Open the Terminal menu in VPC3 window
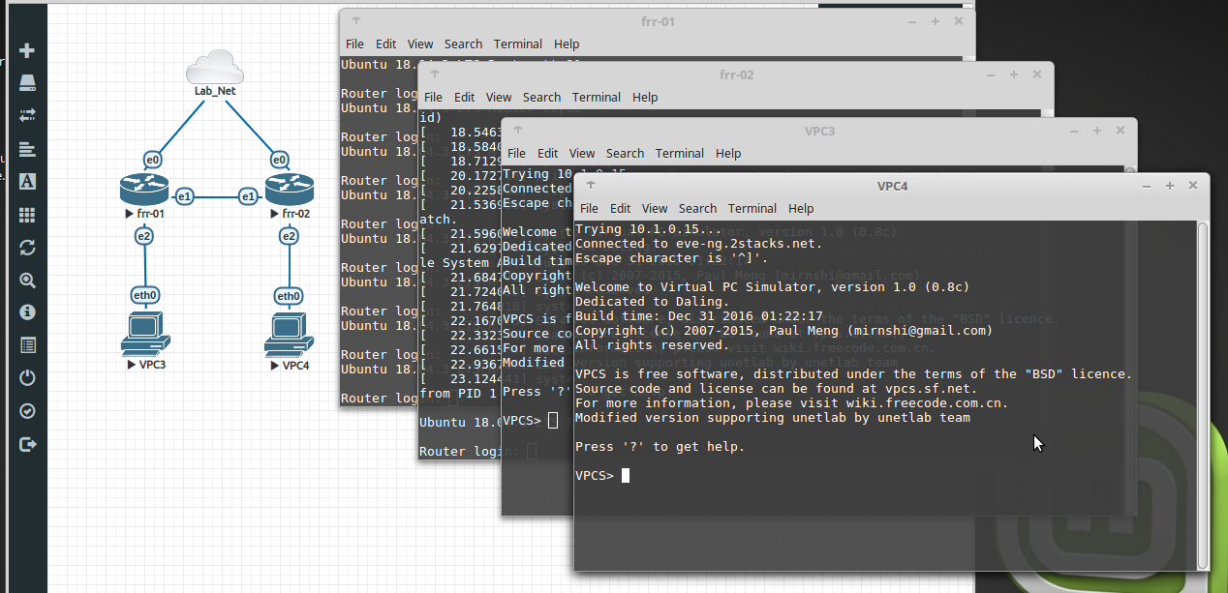The width and height of the screenshot is (1228, 593). 679,153
